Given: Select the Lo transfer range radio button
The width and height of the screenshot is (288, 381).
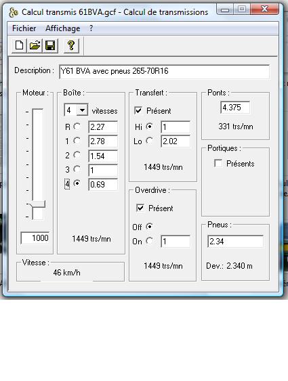Looking at the screenshot, I should (x=149, y=141).
